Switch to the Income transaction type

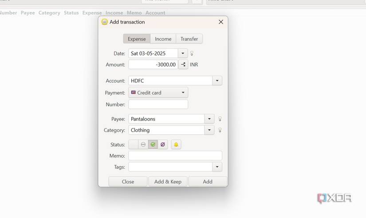pos(163,39)
